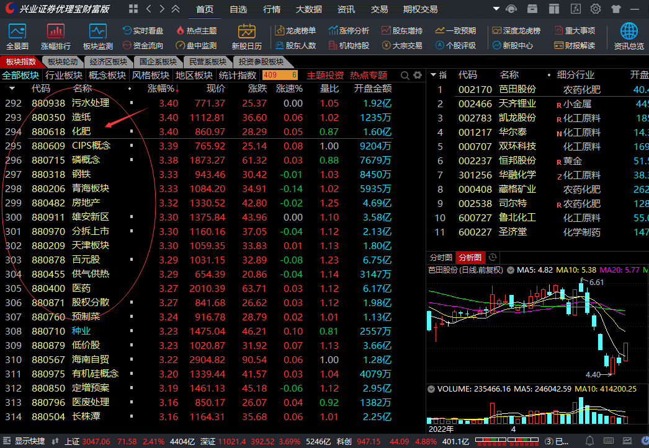
Task: Show the 地区板块 category
Action: click(194, 75)
